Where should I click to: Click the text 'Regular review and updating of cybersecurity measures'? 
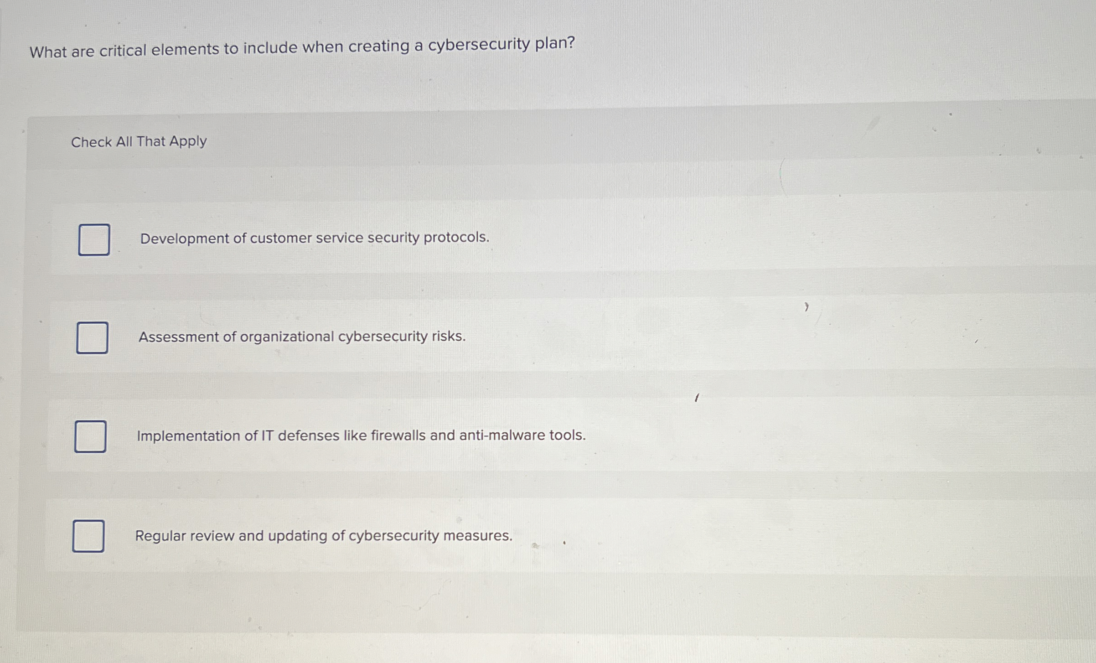[x=324, y=536]
